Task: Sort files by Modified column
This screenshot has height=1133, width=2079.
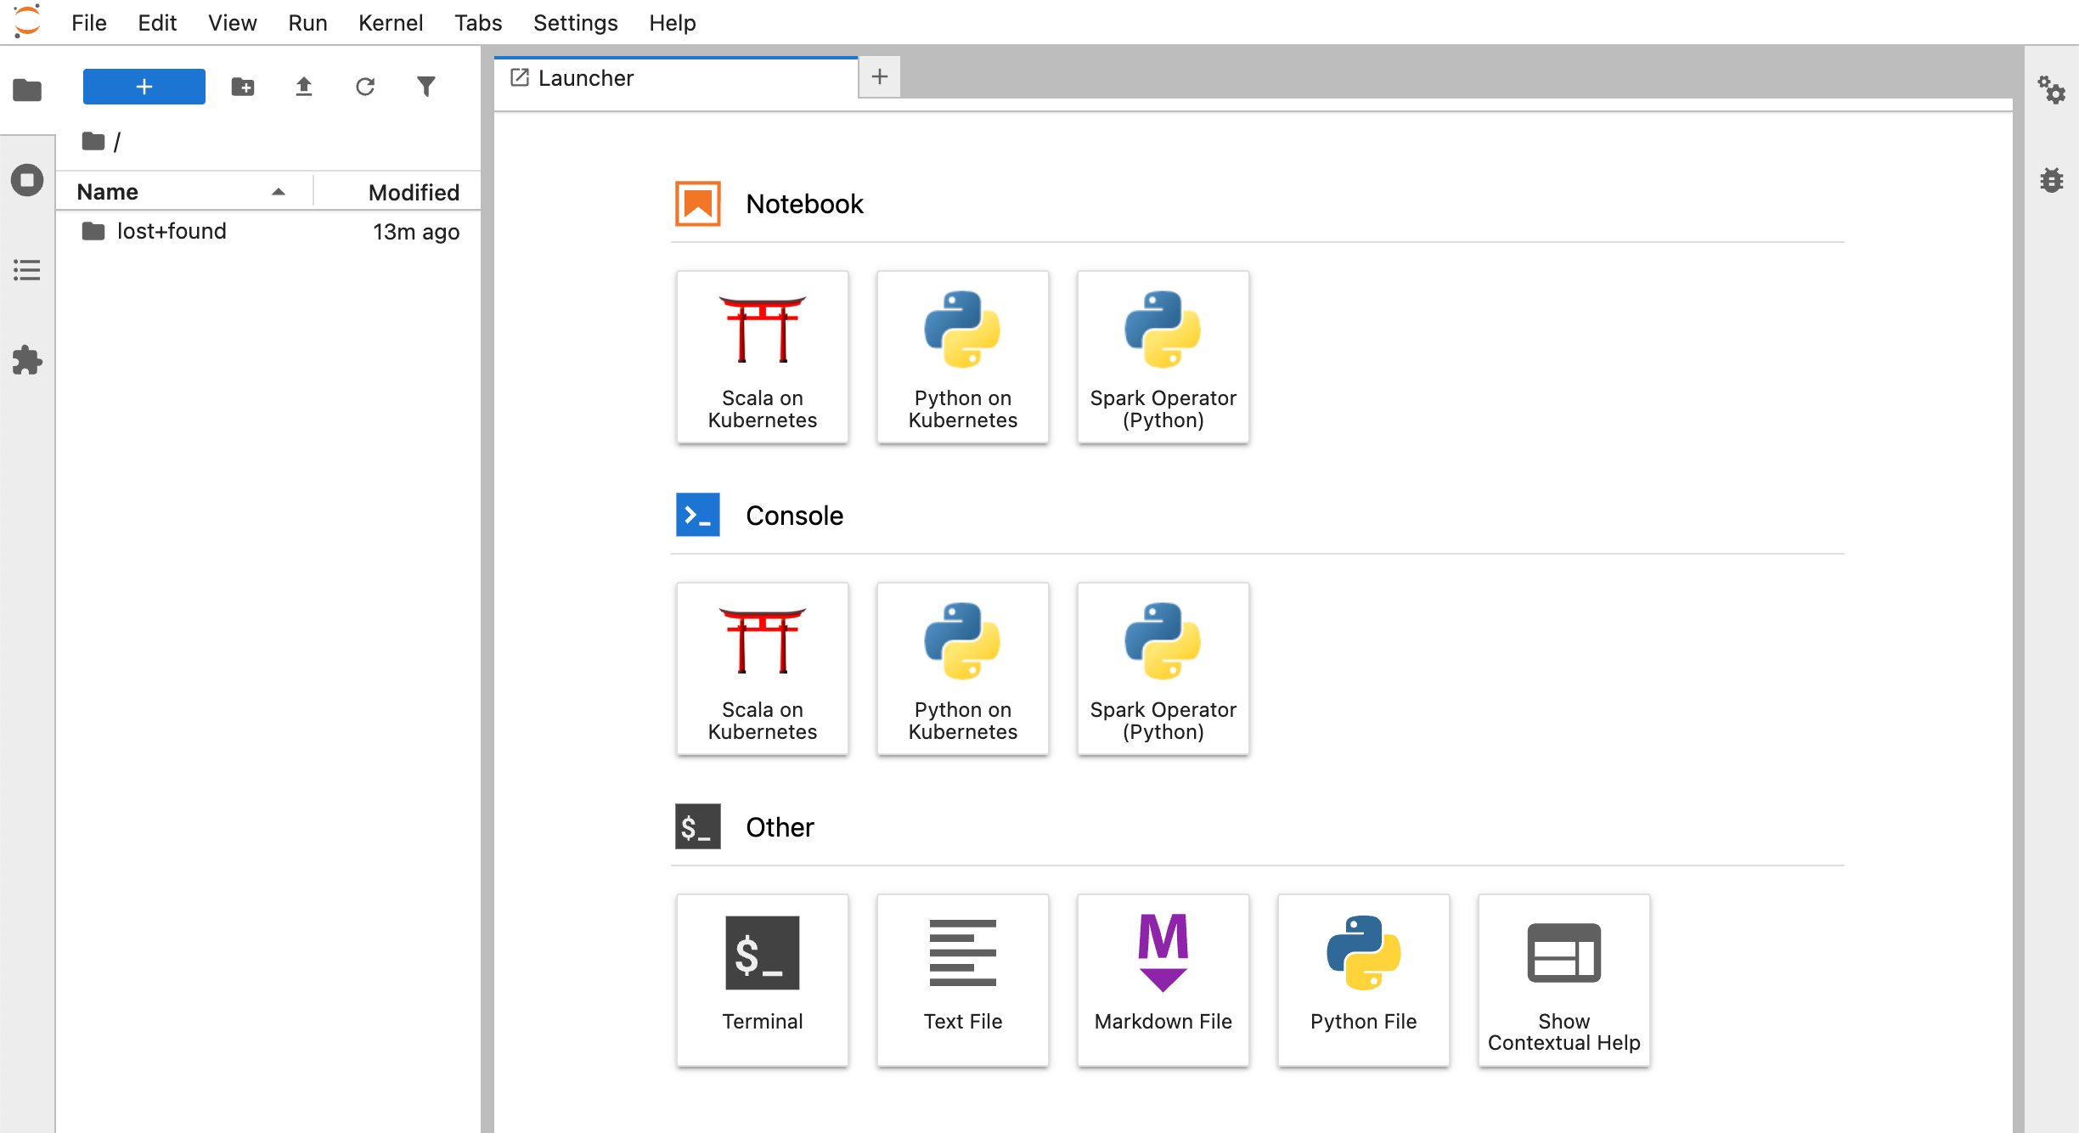Action: (x=414, y=192)
